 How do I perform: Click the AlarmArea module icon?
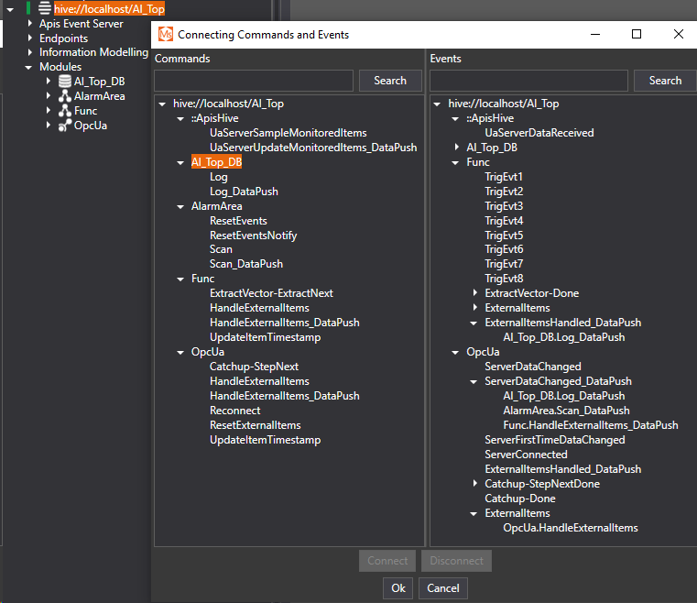(x=64, y=96)
